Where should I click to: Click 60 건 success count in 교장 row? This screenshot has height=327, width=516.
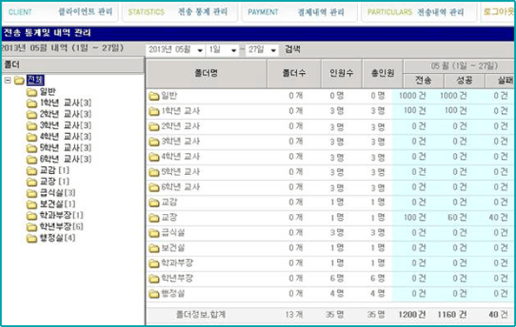pos(458,217)
